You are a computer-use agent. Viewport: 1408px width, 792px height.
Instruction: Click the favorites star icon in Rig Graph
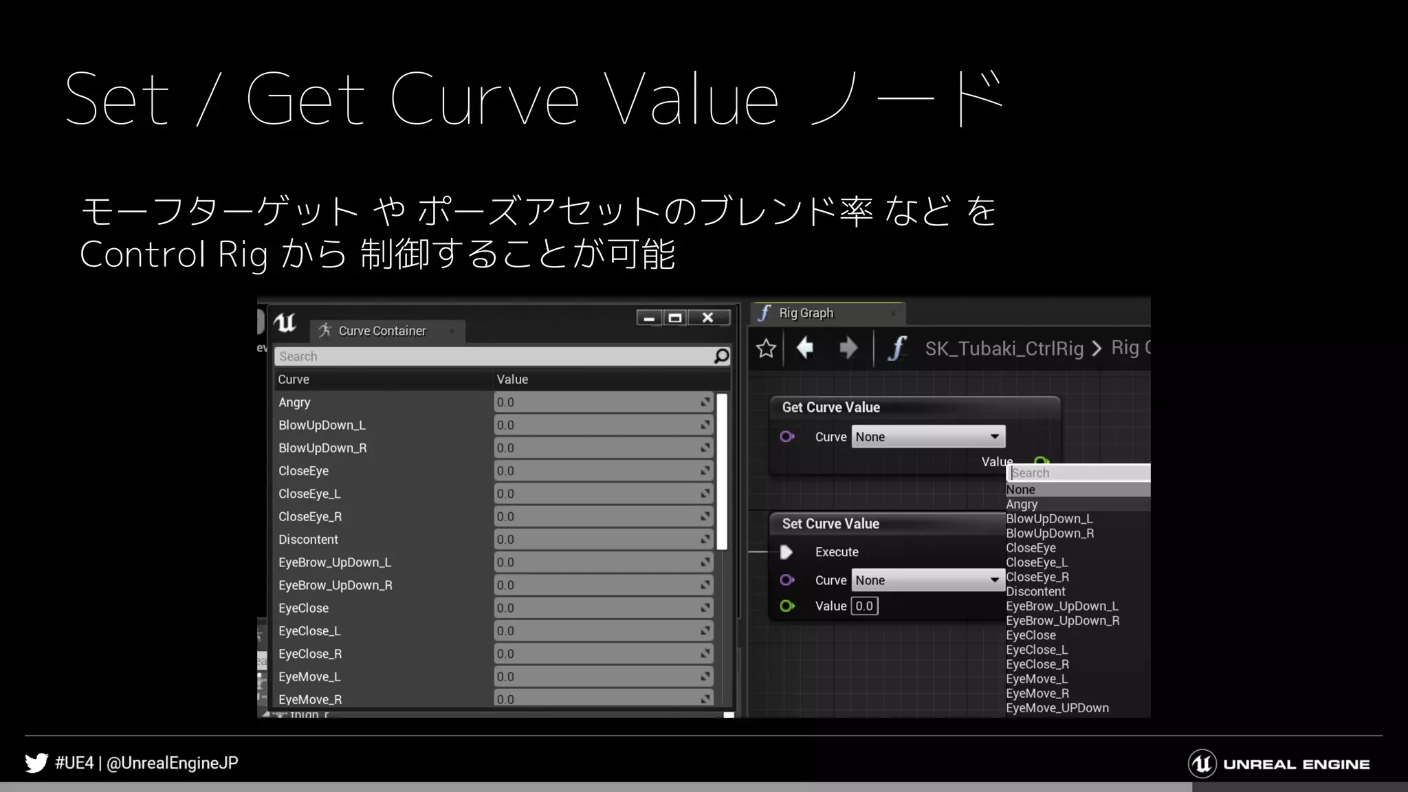pyautogui.click(x=766, y=349)
